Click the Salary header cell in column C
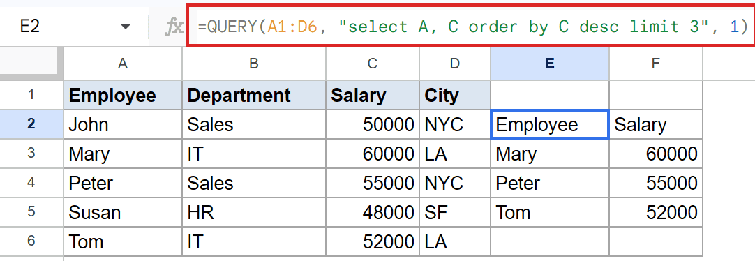This screenshot has height=261, width=755. (372, 95)
